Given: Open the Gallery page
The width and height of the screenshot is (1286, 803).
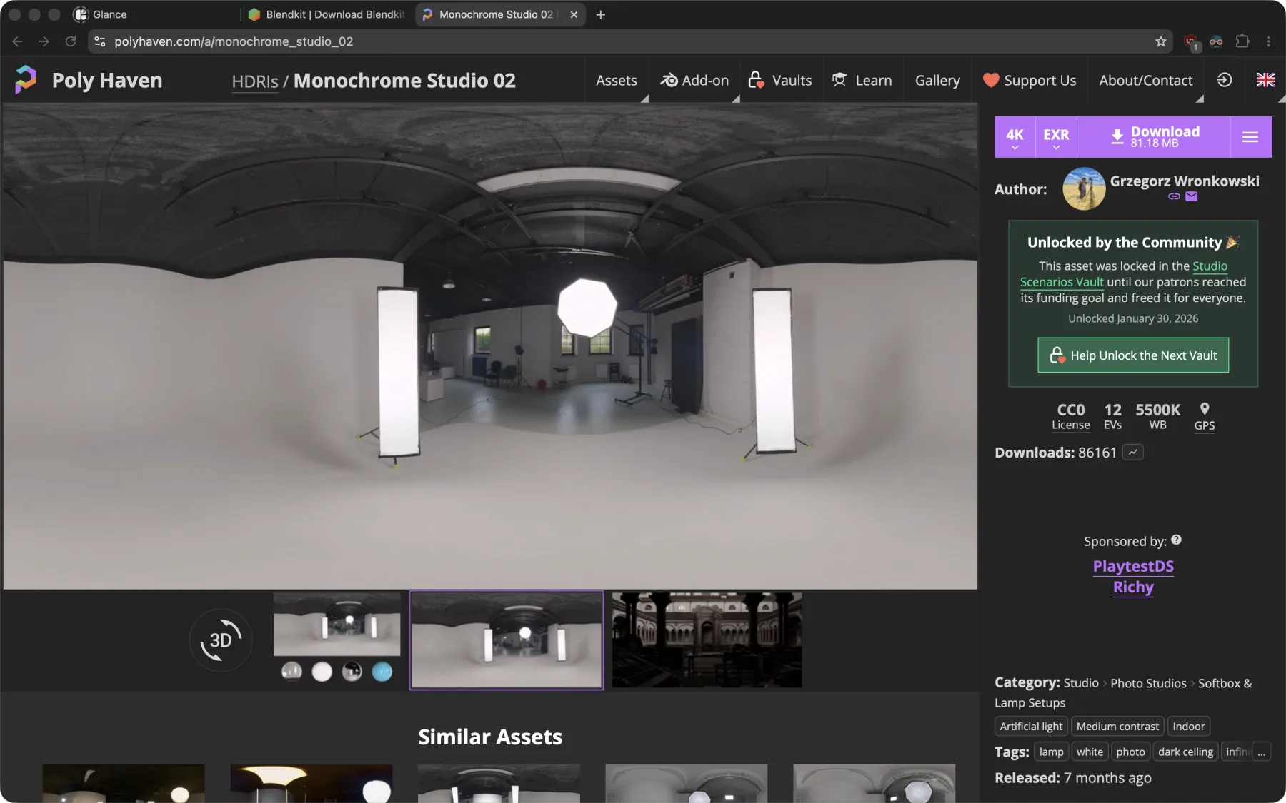Looking at the screenshot, I should (x=937, y=80).
